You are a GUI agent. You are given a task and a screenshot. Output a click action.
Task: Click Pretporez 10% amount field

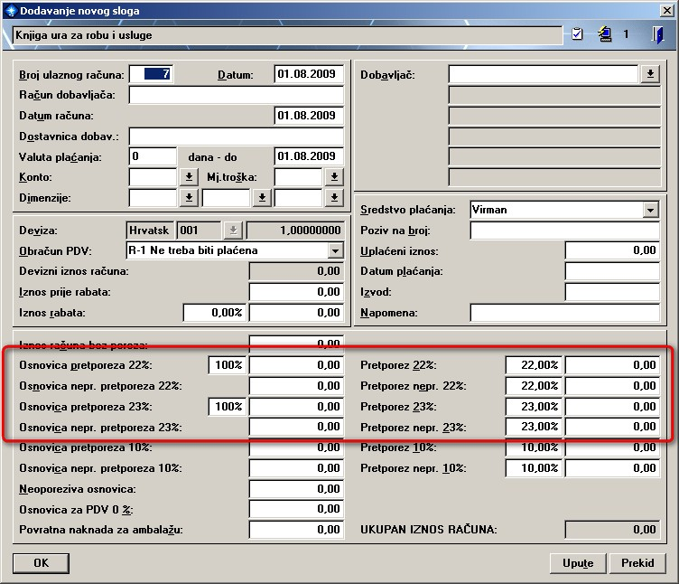point(612,447)
